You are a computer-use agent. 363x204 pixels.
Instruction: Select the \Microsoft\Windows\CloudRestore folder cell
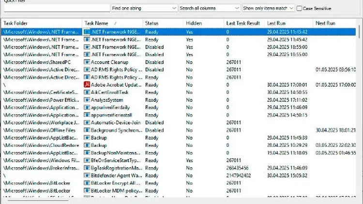41,145
